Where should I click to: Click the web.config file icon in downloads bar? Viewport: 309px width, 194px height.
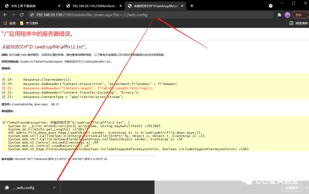coord(7,188)
